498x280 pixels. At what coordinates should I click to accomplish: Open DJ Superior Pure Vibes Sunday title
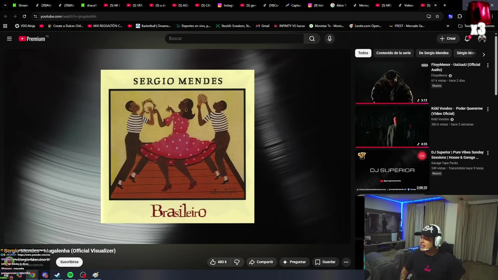(457, 155)
